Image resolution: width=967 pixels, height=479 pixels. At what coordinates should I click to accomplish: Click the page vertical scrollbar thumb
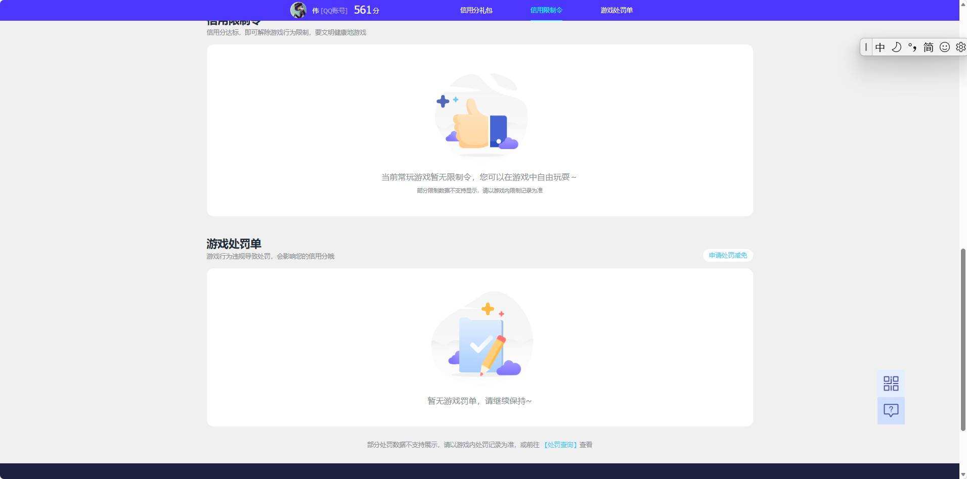tap(963, 340)
